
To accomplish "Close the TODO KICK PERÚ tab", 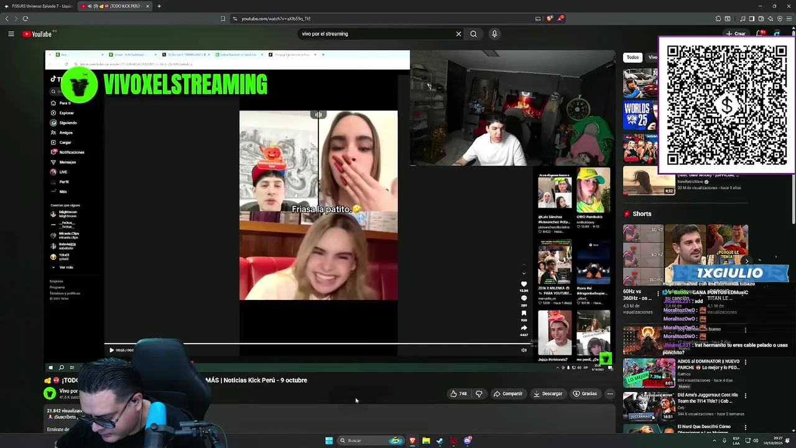I will 147,6.
